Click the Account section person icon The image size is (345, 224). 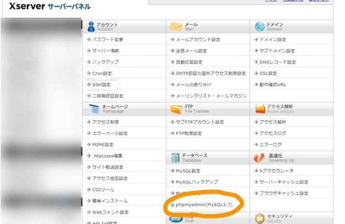point(91,27)
